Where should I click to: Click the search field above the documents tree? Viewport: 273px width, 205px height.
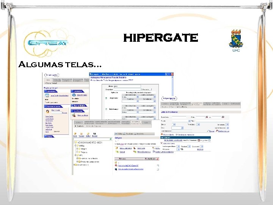click(x=91, y=139)
